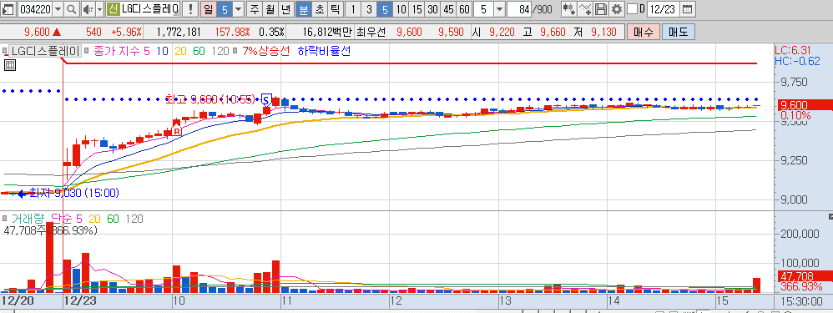Click the LG디스플레이 stock name field

pyautogui.click(x=150, y=8)
